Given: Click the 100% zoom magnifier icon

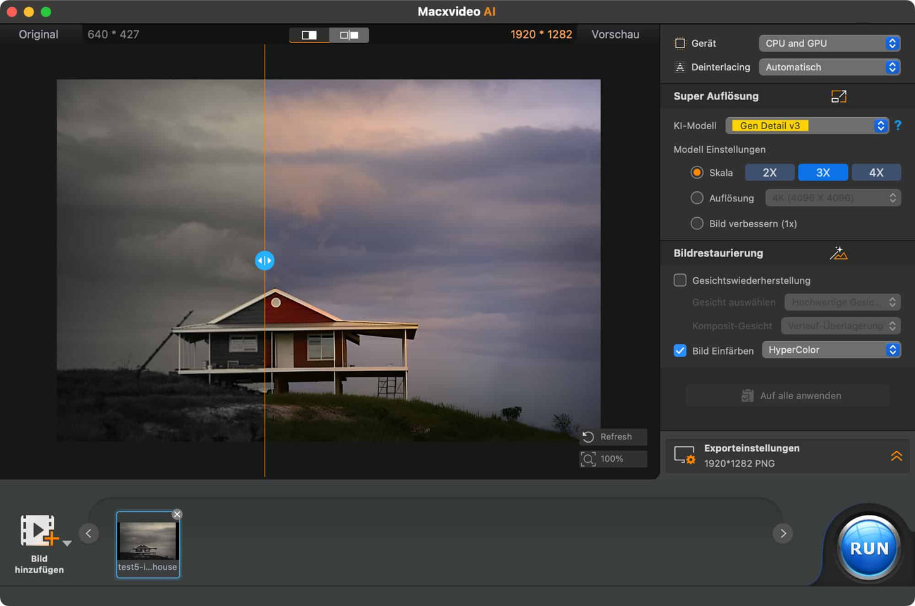Looking at the screenshot, I should pyautogui.click(x=588, y=459).
